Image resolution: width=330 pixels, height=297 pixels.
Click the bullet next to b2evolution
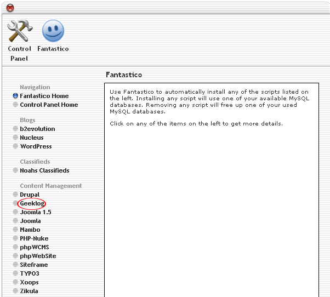[x=15, y=129]
